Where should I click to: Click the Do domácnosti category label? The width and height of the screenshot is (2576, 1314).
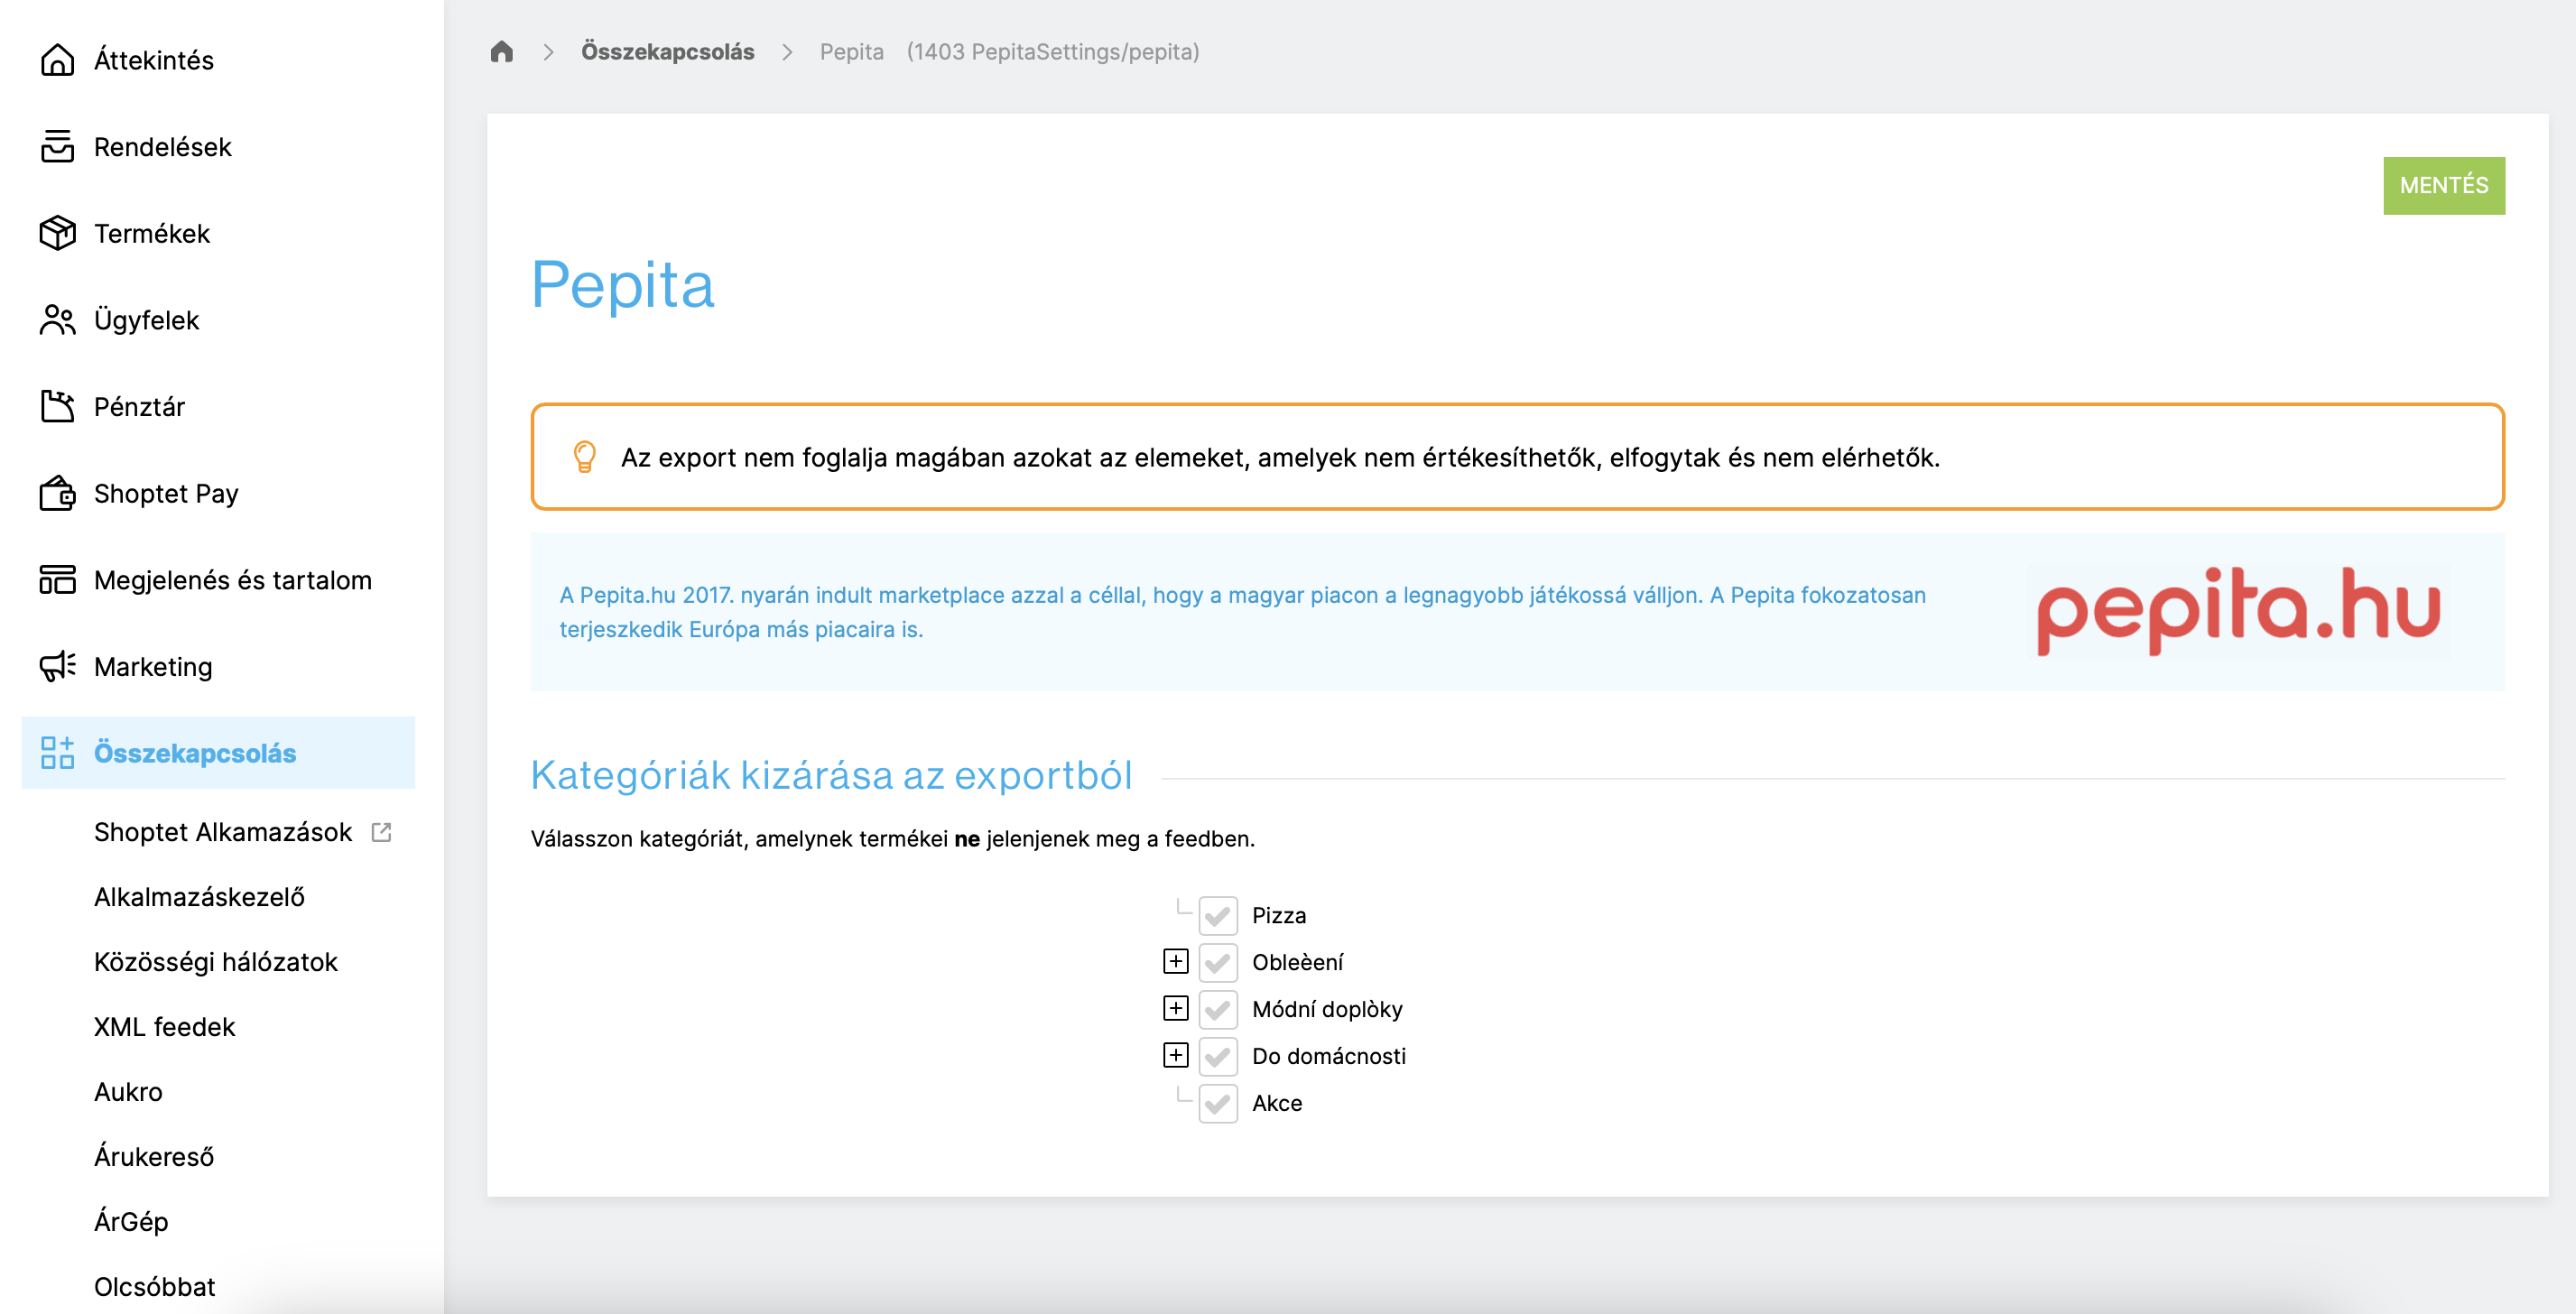click(1328, 1056)
